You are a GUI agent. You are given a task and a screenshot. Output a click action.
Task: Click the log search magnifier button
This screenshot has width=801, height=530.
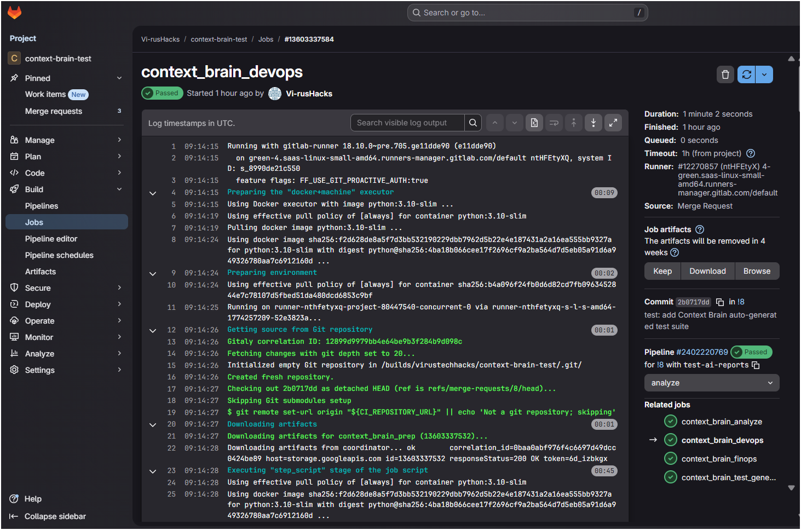pyautogui.click(x=473, y=123)
